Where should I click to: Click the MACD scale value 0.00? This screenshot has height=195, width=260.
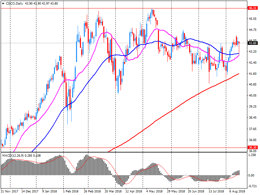pos(251,175)
